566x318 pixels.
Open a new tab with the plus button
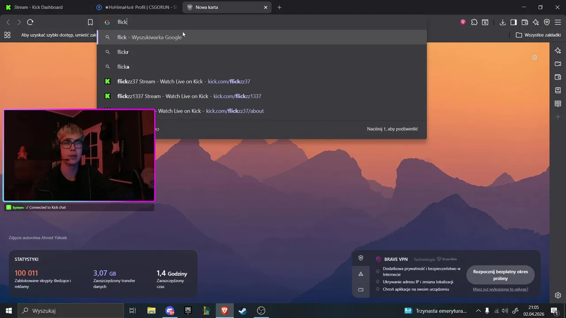point(279,7)
